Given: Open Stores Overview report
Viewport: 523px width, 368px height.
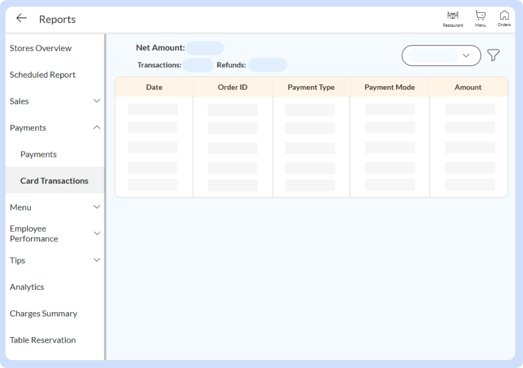Looking at the screenshot, I should pyautogui.click(x=41, y=48).
